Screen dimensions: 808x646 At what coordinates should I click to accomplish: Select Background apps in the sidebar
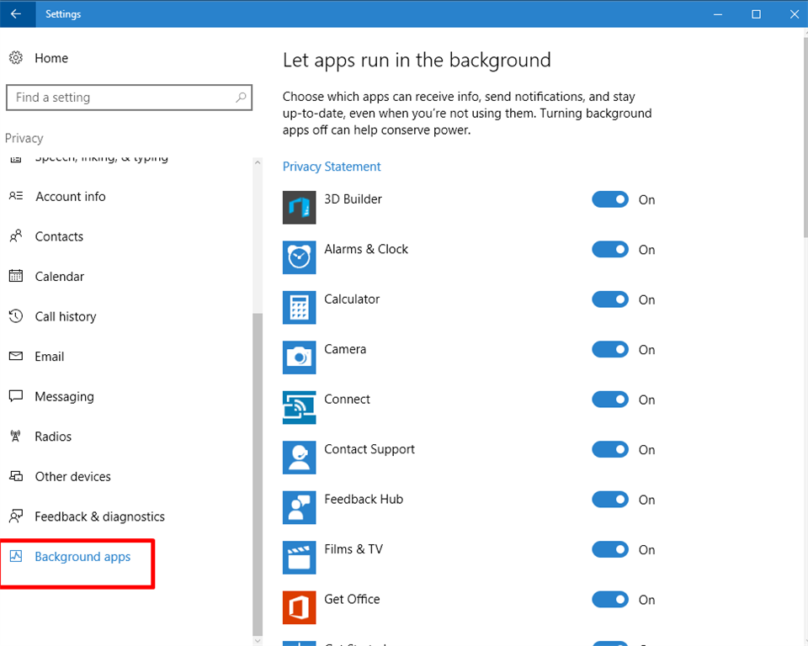pyautogui.click(x=82, y=557)
